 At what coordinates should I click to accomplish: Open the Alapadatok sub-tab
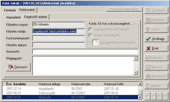(14, 17)
